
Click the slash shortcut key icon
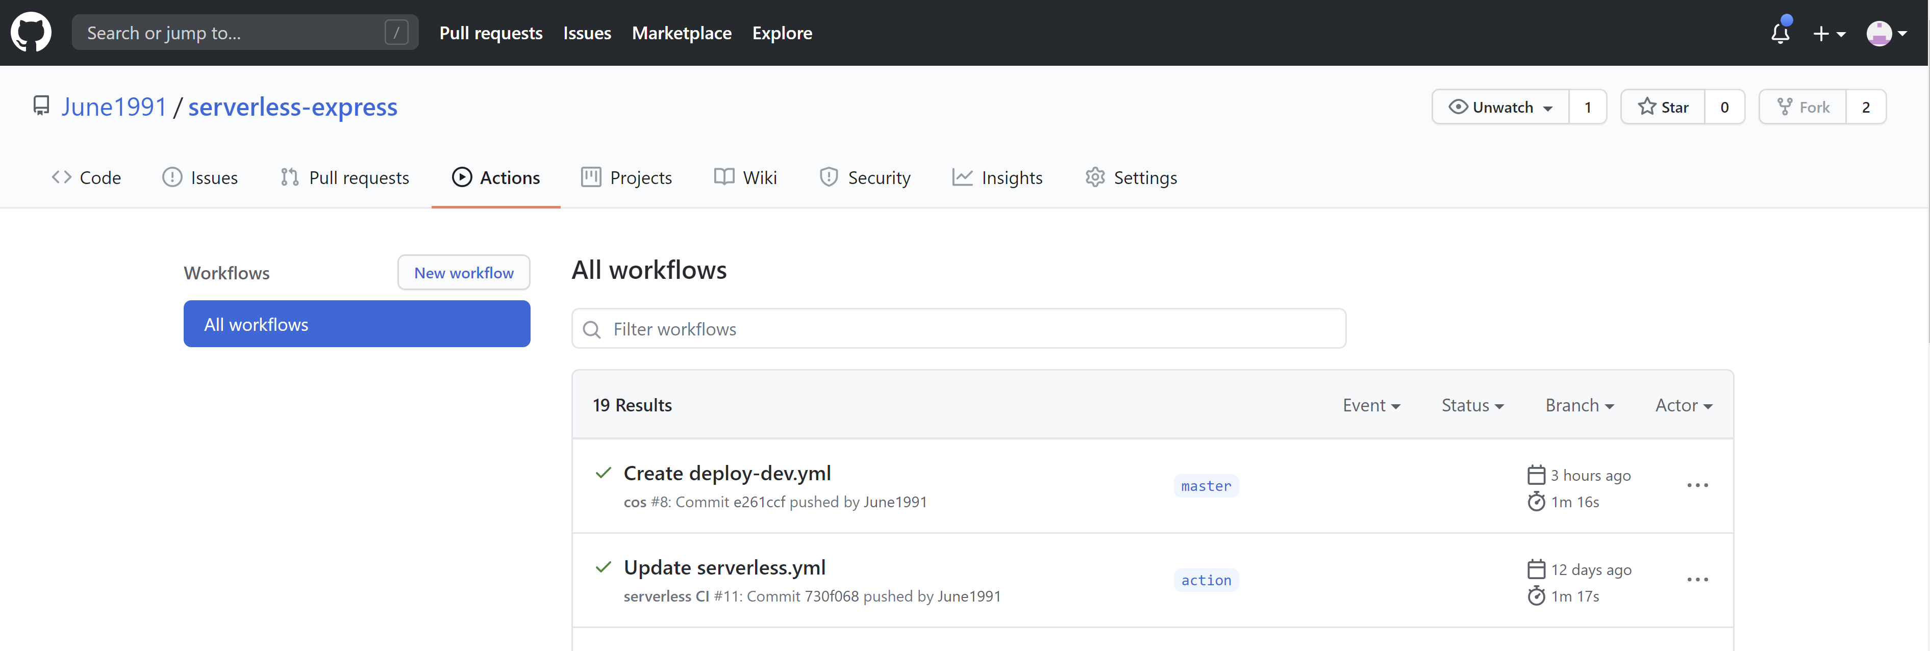[x=395, y=33]
